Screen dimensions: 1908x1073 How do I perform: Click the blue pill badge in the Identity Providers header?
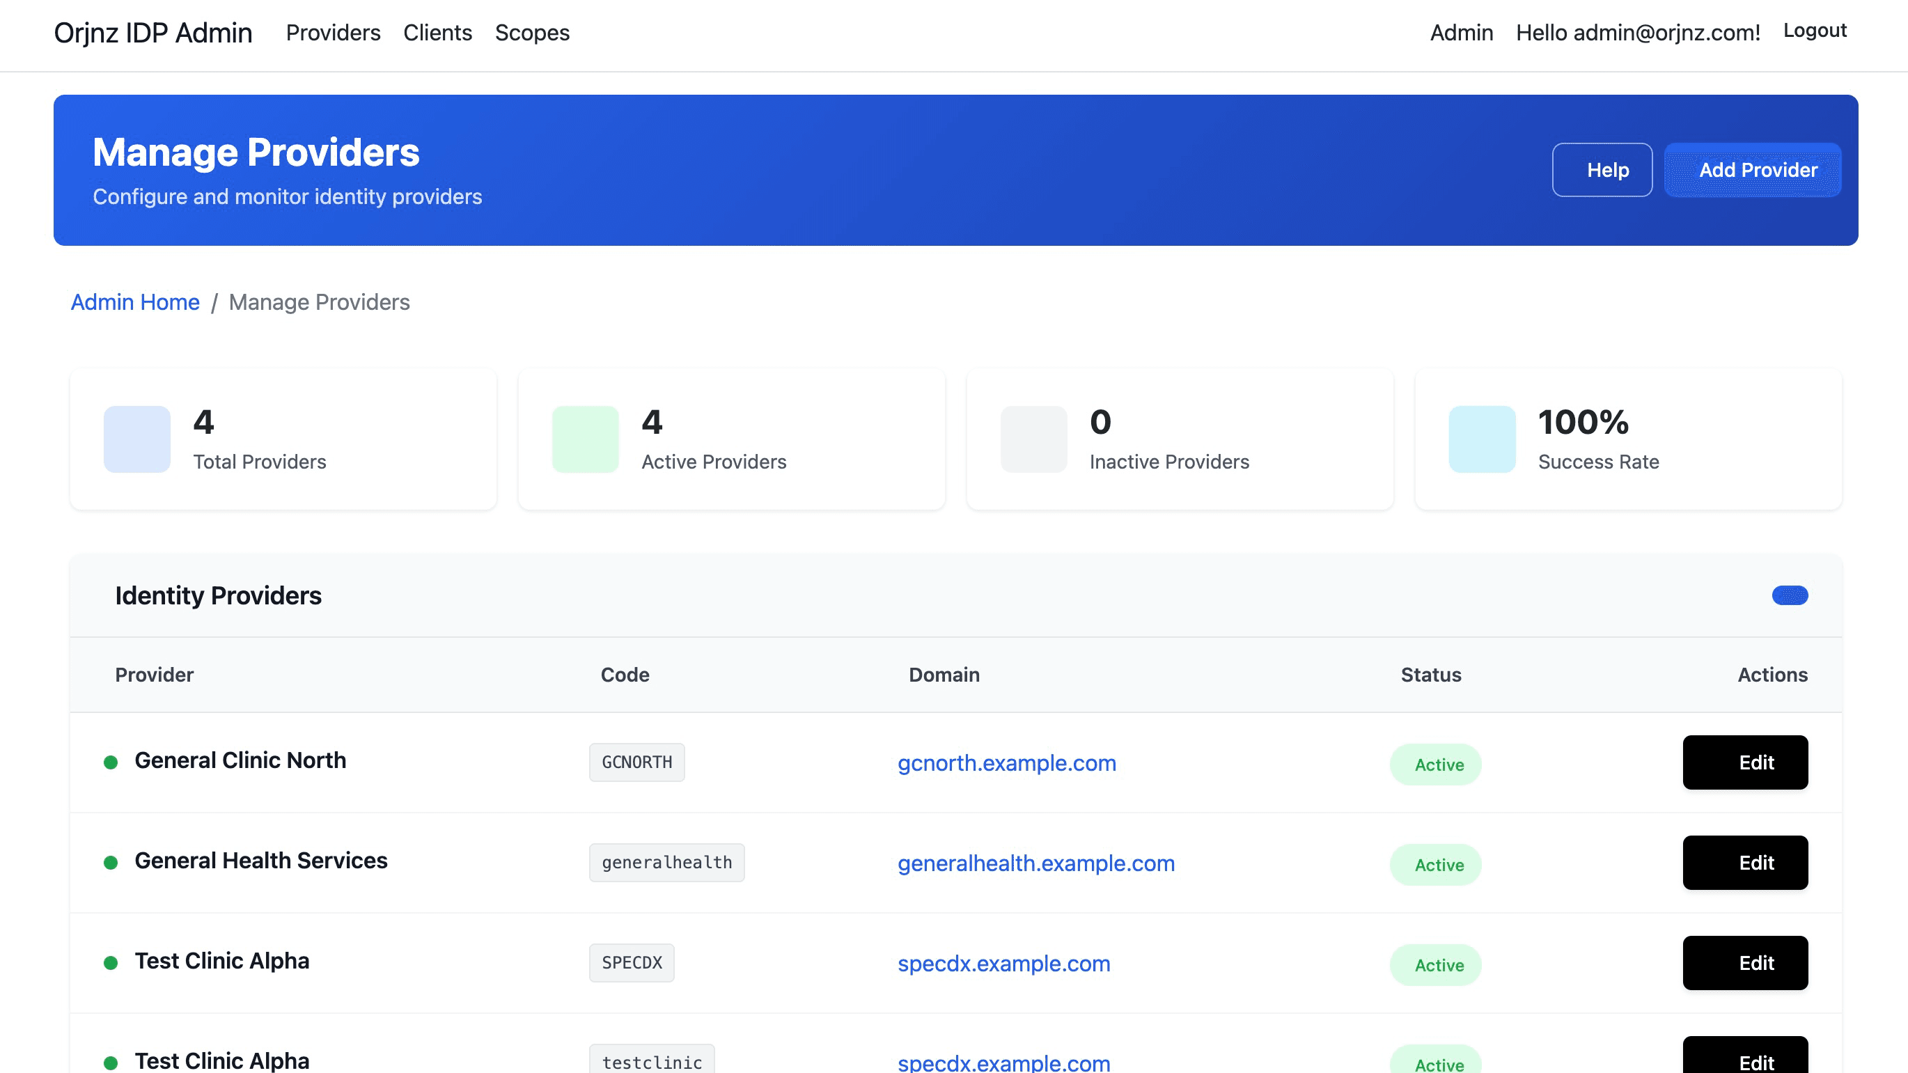(x=1790, y=595)
